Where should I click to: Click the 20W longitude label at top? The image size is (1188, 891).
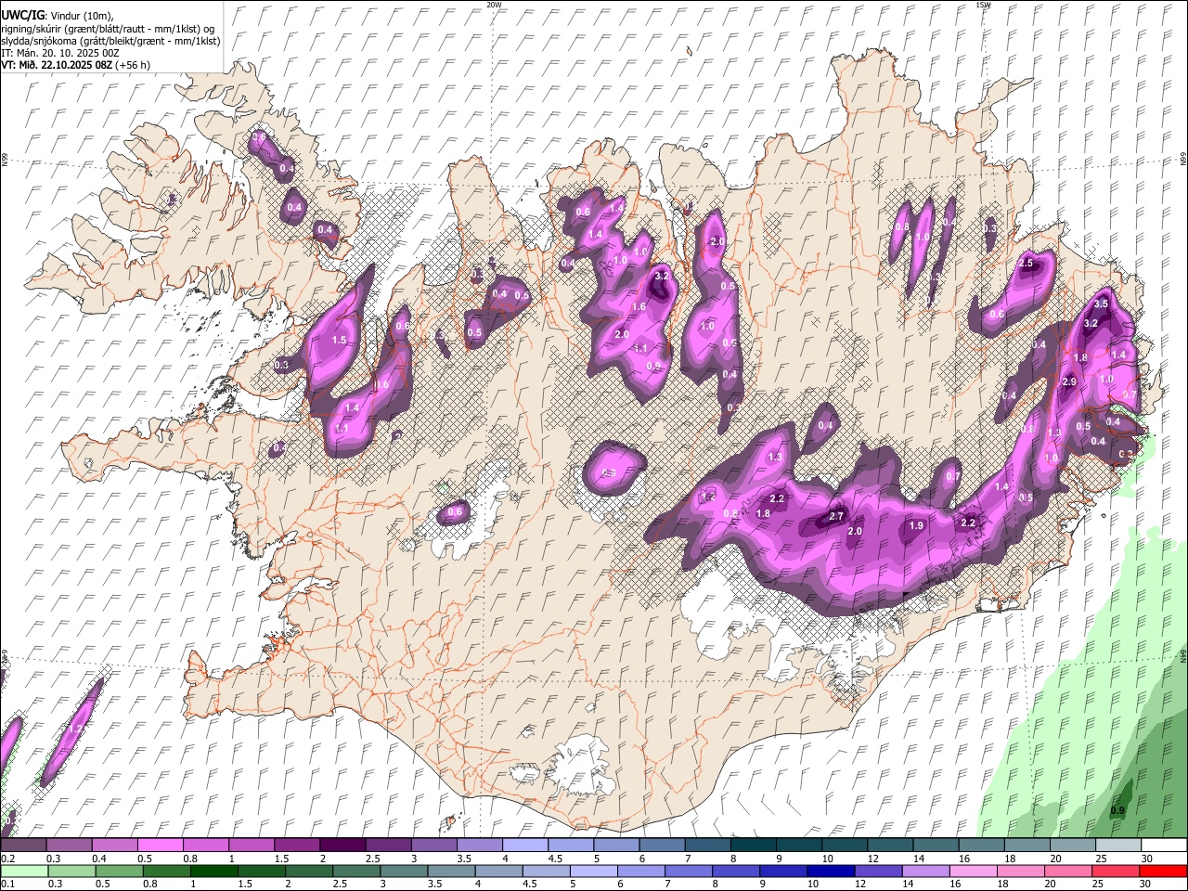coord(494,5)
